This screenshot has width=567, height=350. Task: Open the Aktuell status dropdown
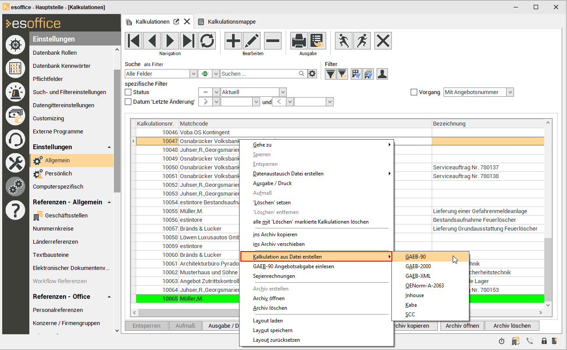click(283, 92)
